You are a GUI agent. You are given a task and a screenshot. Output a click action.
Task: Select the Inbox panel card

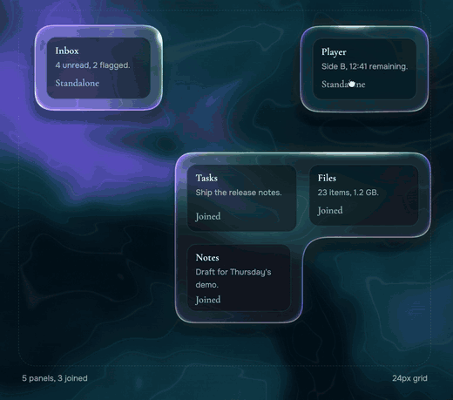(98, 68)
